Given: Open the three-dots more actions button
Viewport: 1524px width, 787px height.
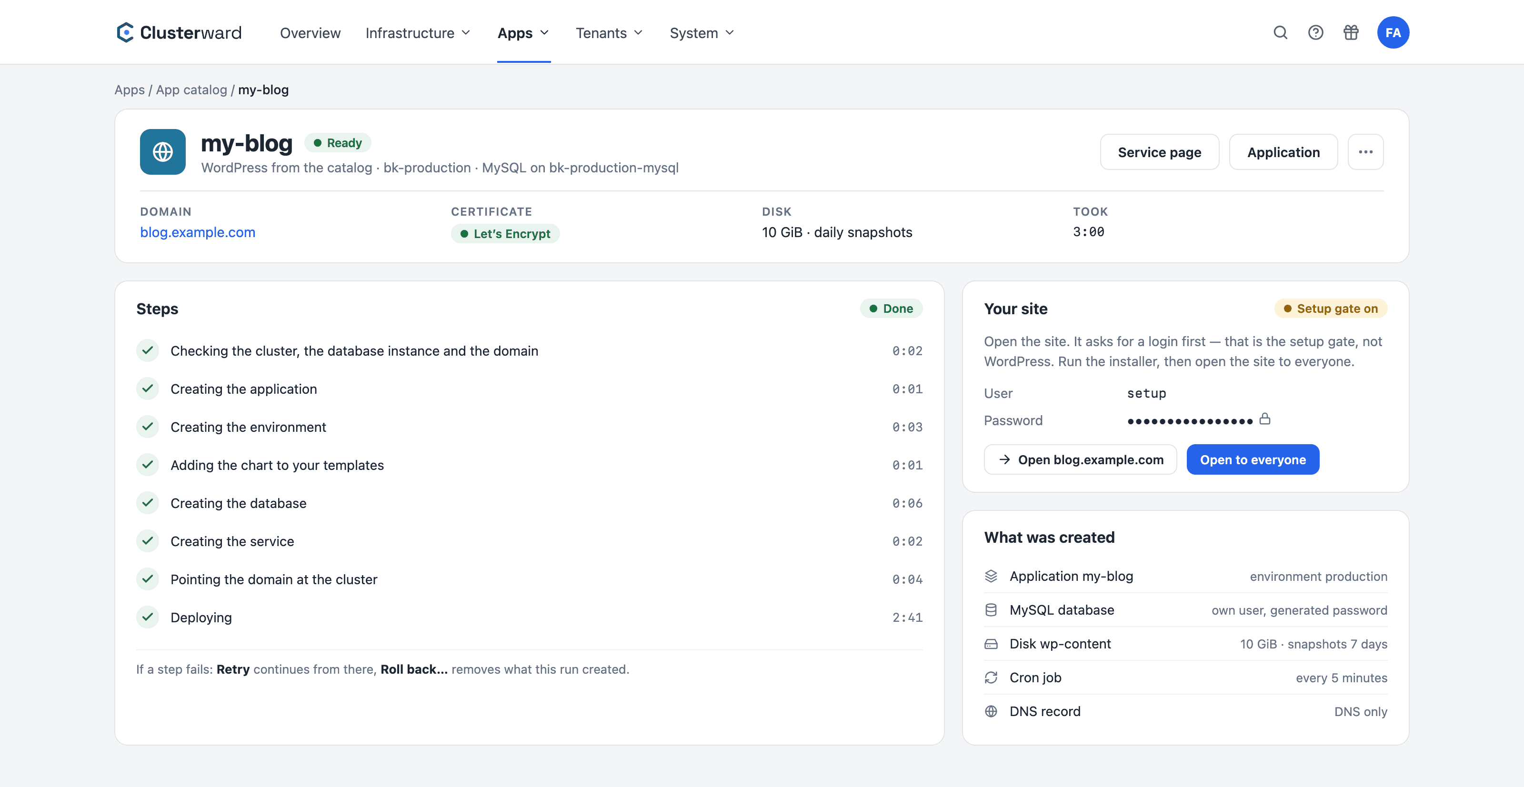Looking at the screenshot, I should (1365, 152).
